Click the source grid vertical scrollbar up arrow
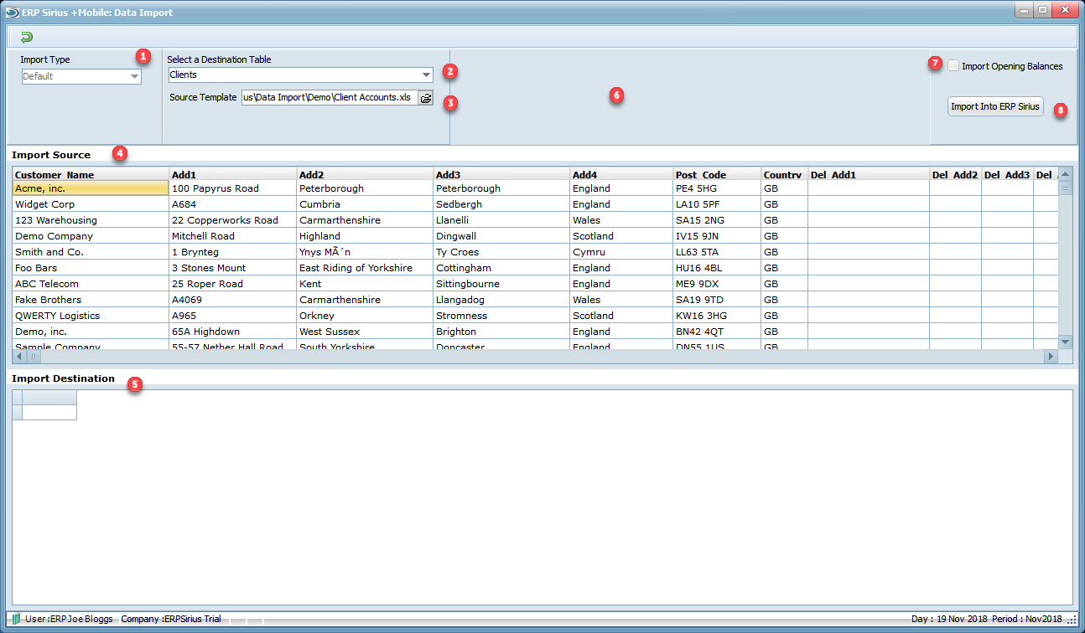This screenshot has width=1085, height=633. point(1066,174)
